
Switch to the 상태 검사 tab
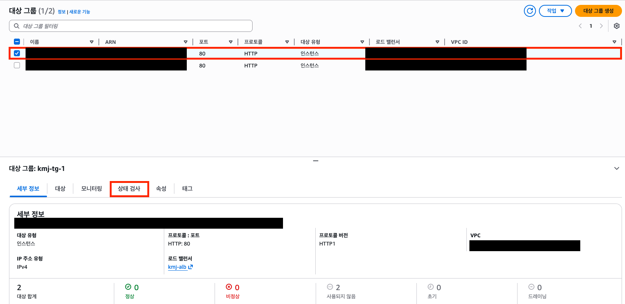click(129, 189)
